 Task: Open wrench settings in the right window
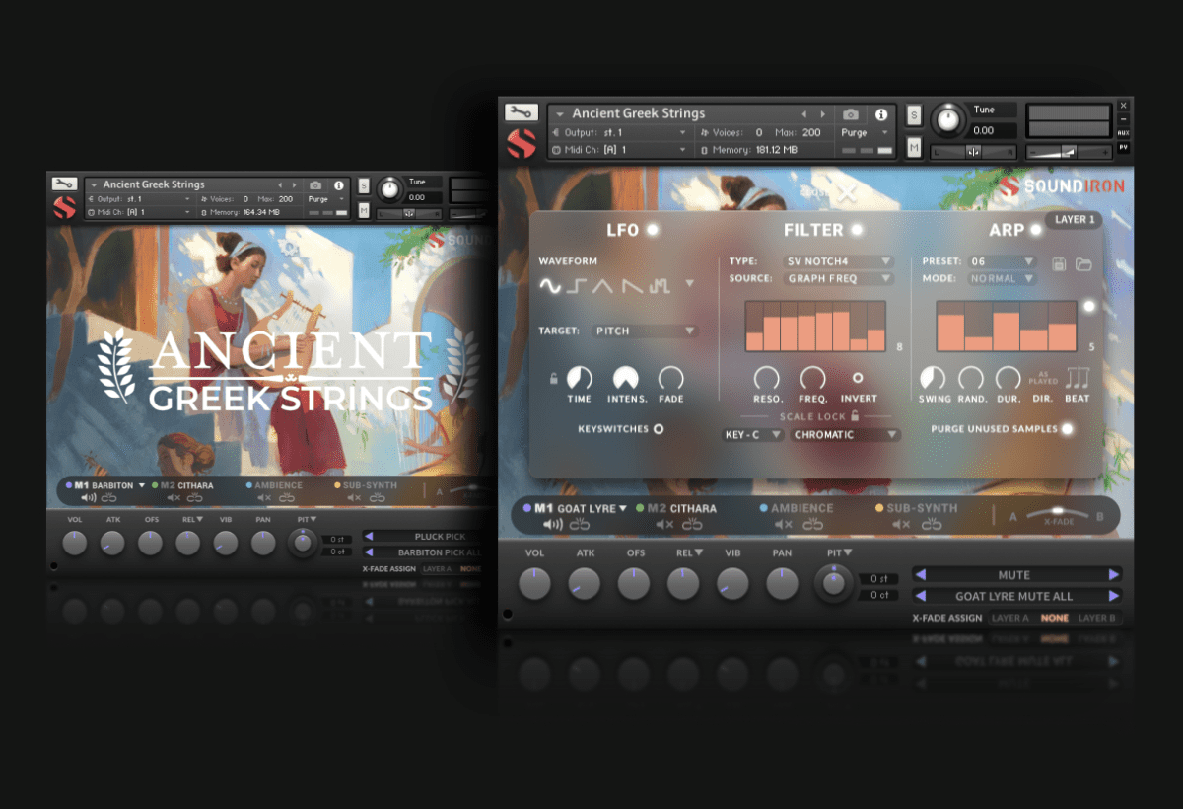coord(522,112)
